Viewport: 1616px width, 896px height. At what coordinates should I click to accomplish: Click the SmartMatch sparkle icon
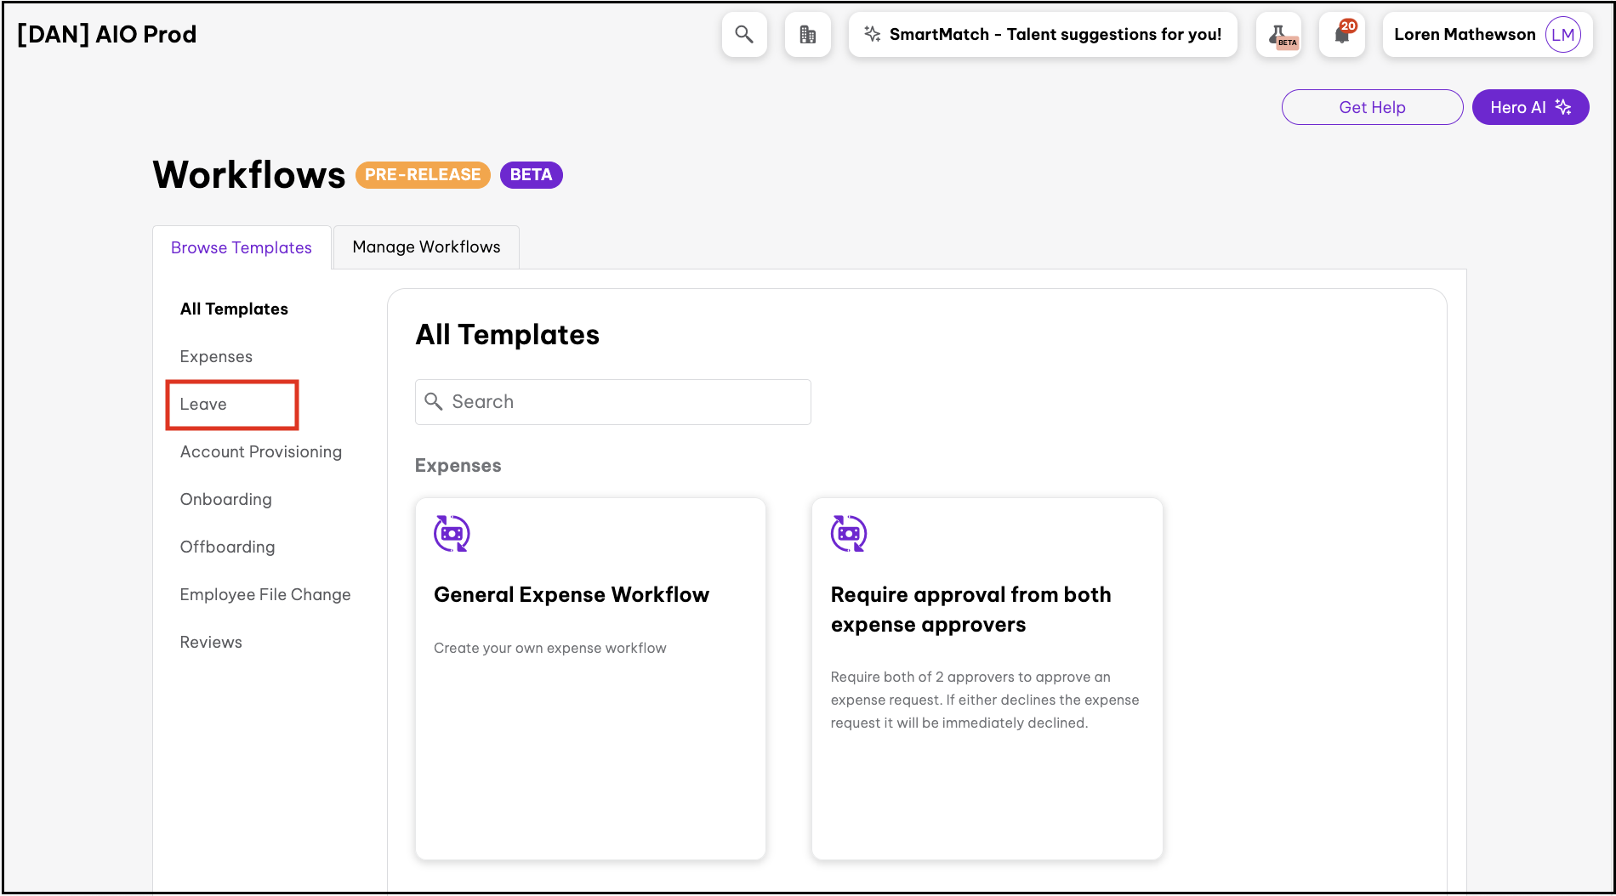point(872,34)
